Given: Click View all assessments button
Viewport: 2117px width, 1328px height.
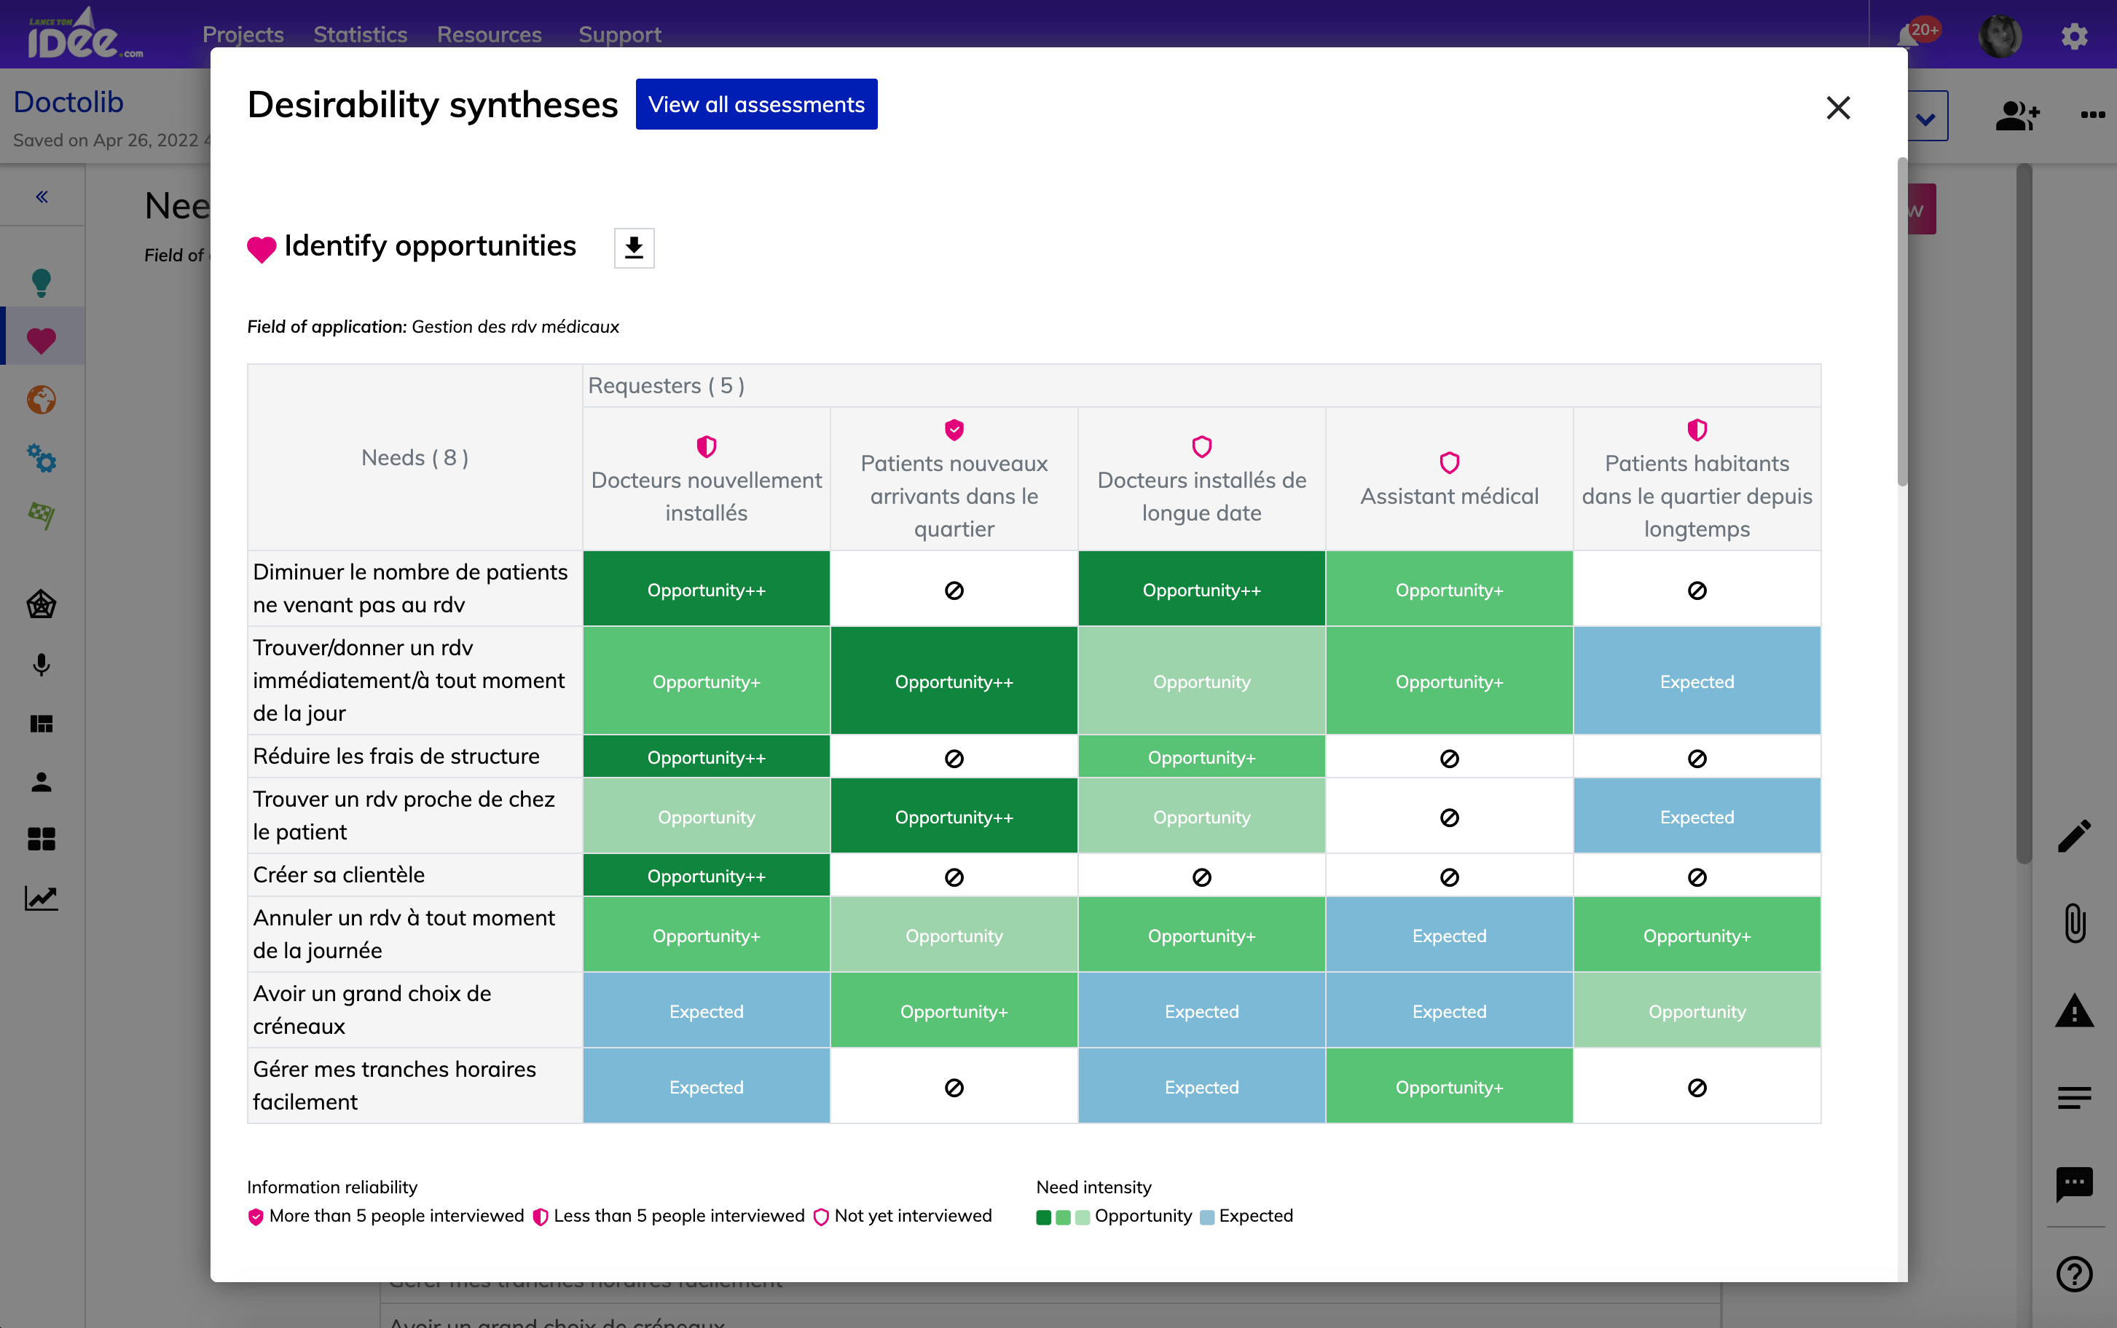Looking at the screenshot, I should pyautogui.click(x=755, y=105).
